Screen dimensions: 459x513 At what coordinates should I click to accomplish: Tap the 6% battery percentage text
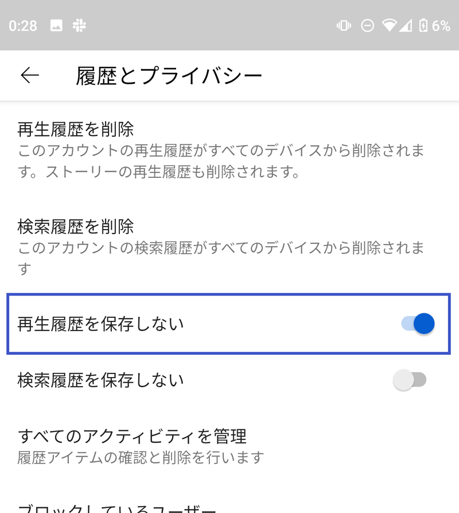tap(441, 25)
